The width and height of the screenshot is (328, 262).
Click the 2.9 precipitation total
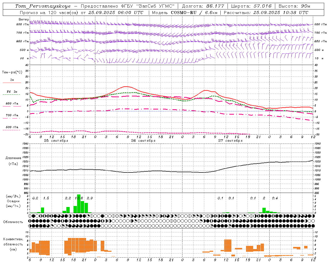pyautogui.click(x=90, y=198)
